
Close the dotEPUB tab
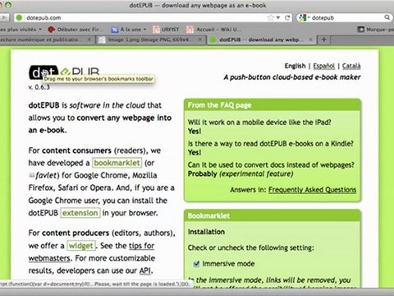click(310, 39)
